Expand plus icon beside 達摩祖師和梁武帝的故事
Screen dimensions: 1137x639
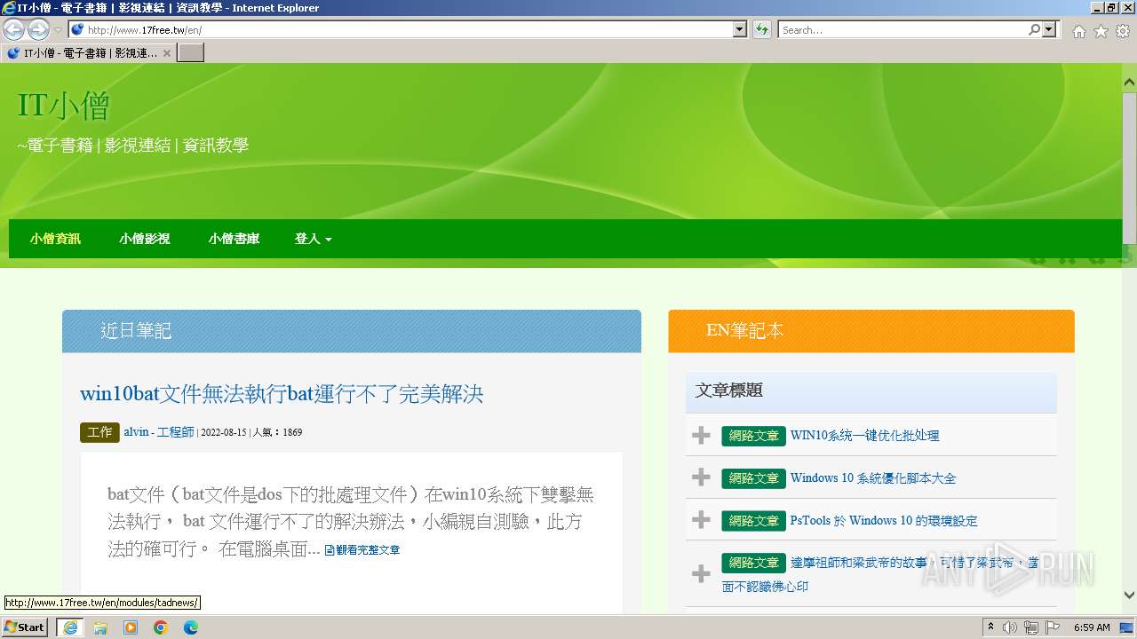click(x=701, y=574)
